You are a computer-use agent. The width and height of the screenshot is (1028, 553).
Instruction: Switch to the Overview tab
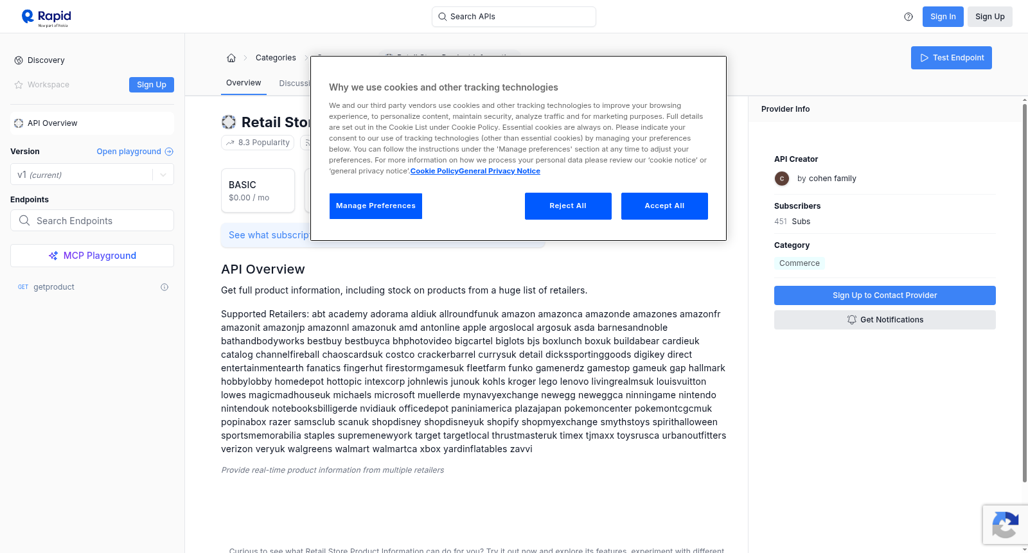click(244, 83)
